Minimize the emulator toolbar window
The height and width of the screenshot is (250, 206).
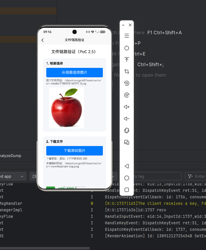(x=123, y=25)
